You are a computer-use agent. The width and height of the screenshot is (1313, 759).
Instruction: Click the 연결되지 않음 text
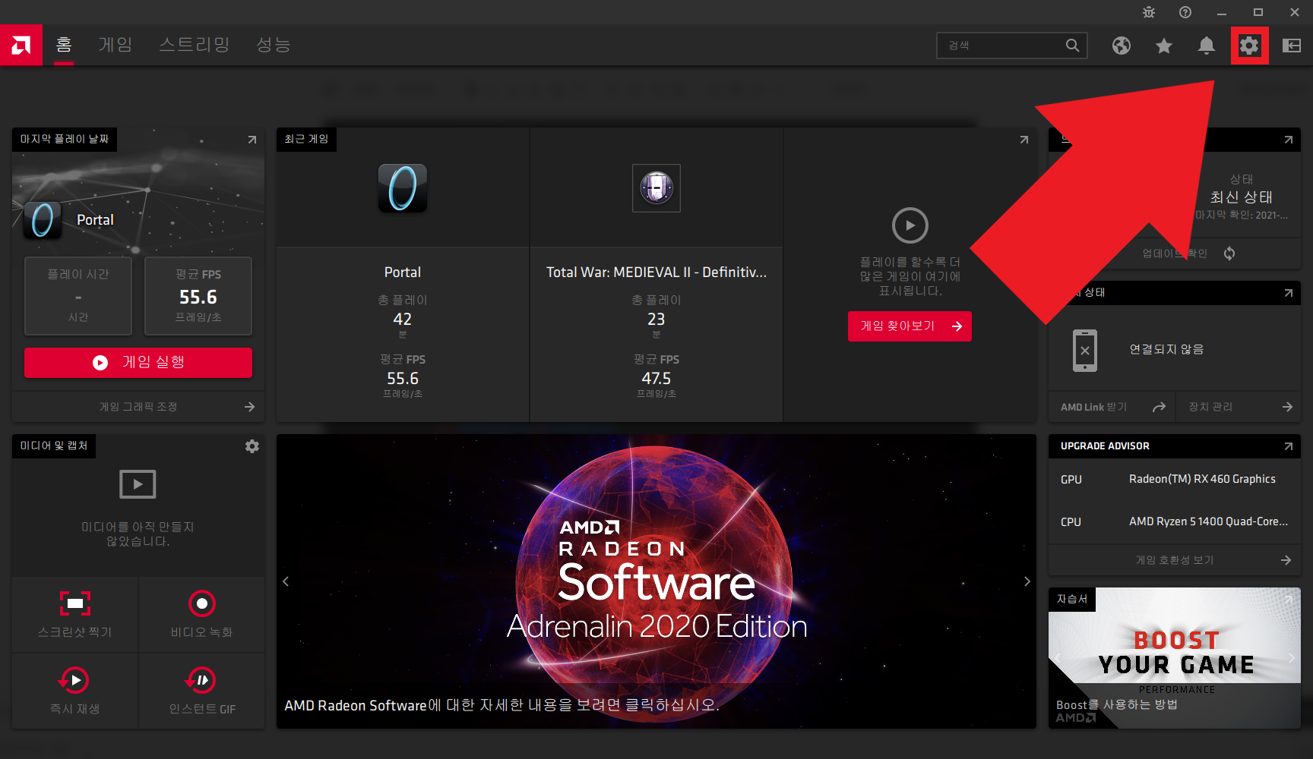[1166, 350]
